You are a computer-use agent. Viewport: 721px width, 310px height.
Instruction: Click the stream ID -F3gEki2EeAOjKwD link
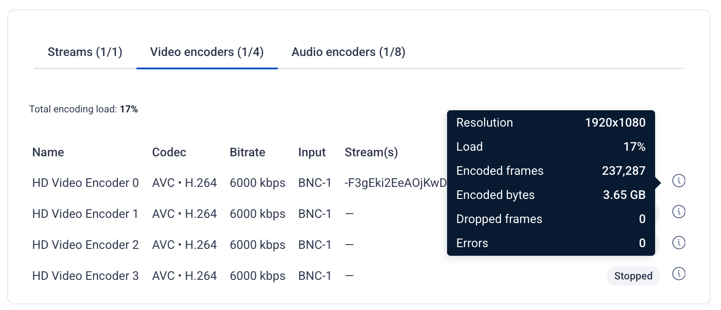pyautogui.click(x=395, y=183)
